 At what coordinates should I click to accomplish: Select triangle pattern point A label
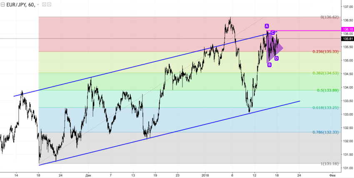pos(267,26)
